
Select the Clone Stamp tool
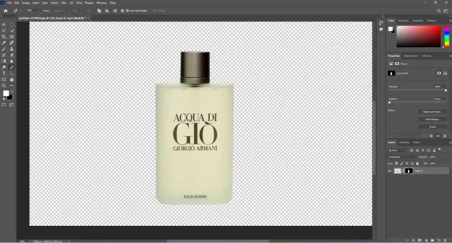coord(11,49)
